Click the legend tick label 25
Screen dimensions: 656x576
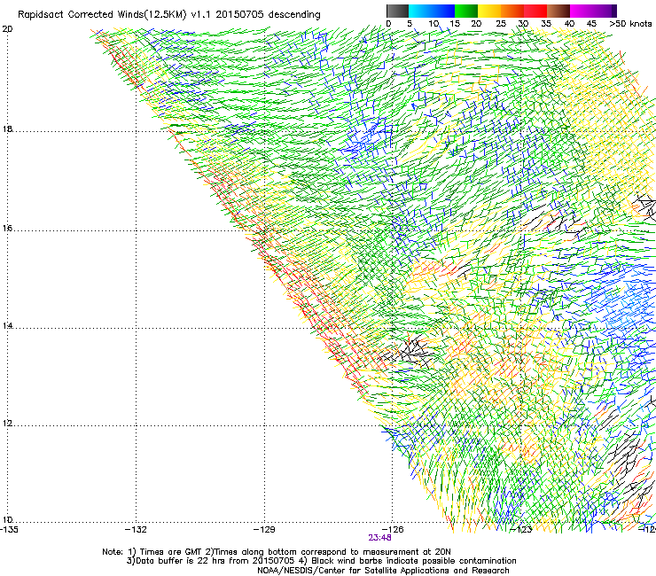501,23
